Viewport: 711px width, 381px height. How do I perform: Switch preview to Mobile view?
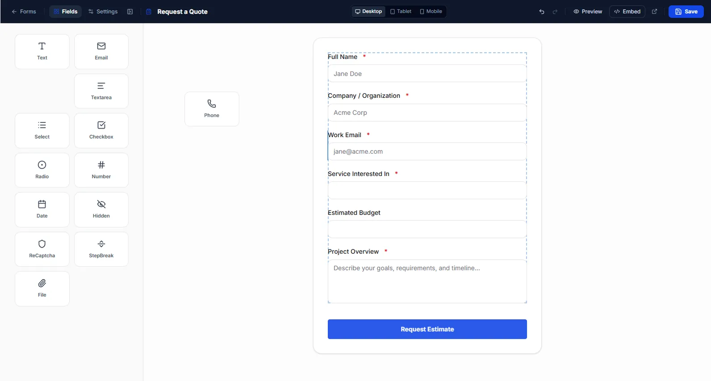tap(431, 12)
